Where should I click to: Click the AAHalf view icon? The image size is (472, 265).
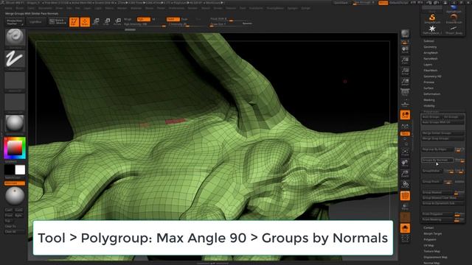405,82
